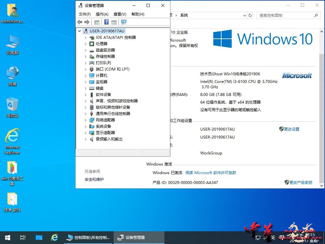Click the Help icon in Device Manager toolbar
This screenshot has height=244, width=325.
pos(107,22)
